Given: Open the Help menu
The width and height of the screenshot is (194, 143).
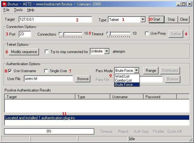Looking at the screenshot, I should click(31, 10).
